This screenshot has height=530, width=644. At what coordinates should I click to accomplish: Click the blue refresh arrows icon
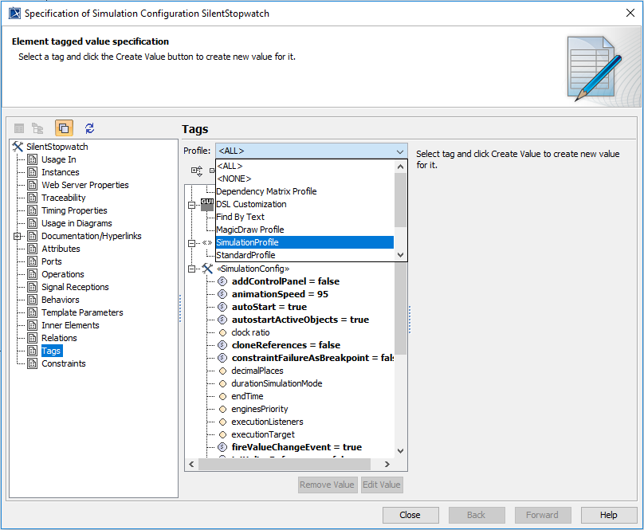click(89, 128)
